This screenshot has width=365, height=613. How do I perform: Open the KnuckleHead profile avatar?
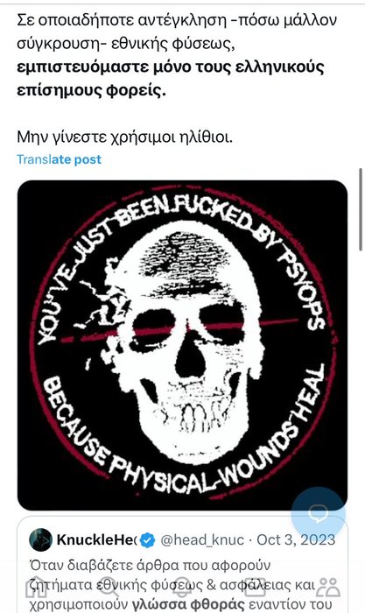click(40, 540)
